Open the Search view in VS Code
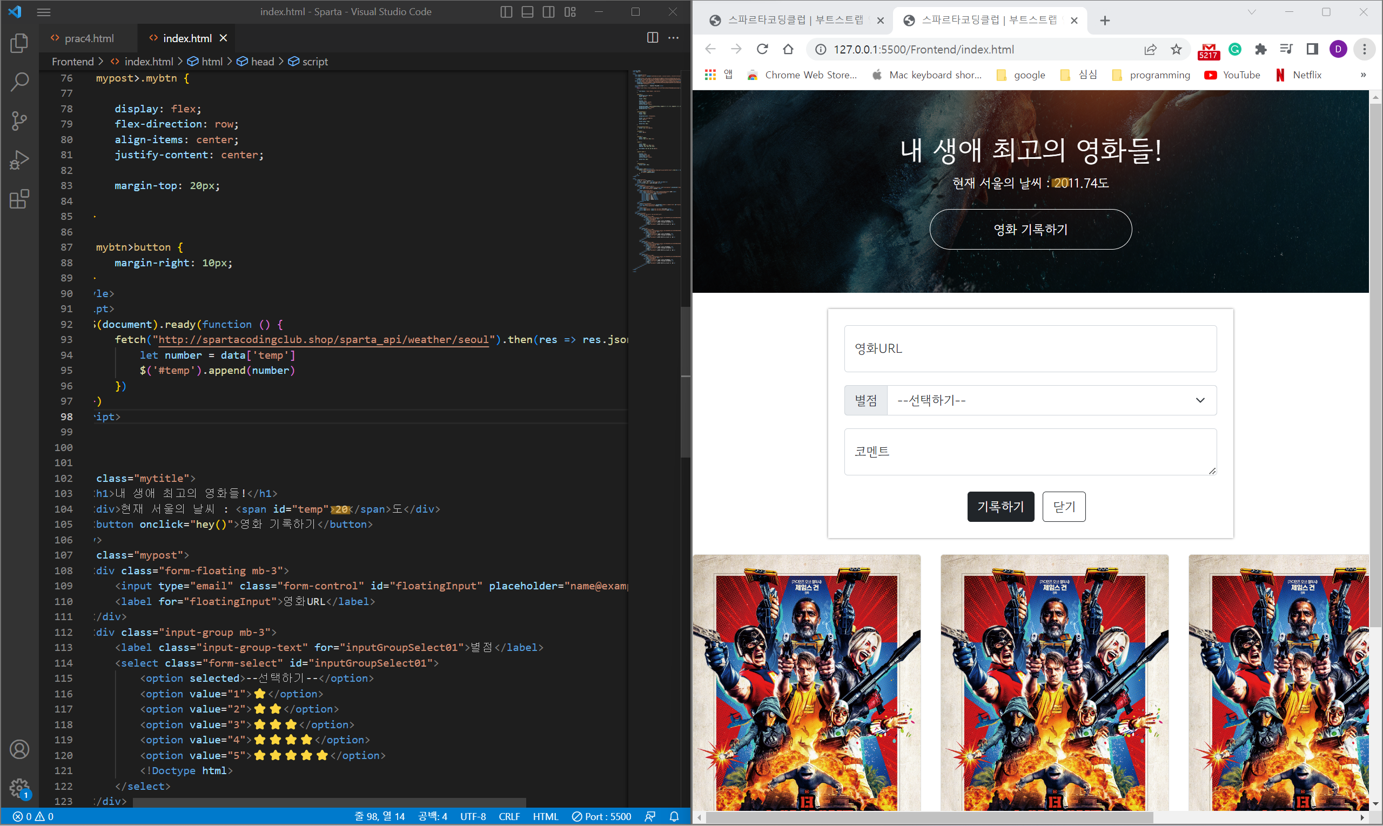1383x826 pixels. [x=19, y=82]
